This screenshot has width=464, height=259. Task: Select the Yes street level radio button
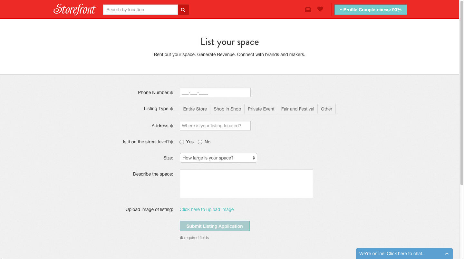click(182, 142)
